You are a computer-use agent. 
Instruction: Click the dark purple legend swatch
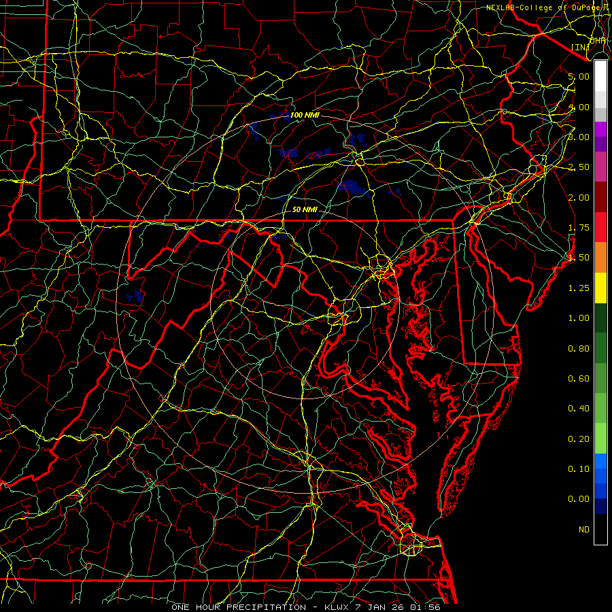600,144
